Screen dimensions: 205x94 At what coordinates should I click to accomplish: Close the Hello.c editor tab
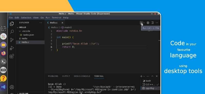[x=62, y=23]
